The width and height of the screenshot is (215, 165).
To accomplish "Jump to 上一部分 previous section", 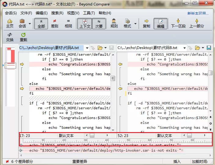I will 197,23.
